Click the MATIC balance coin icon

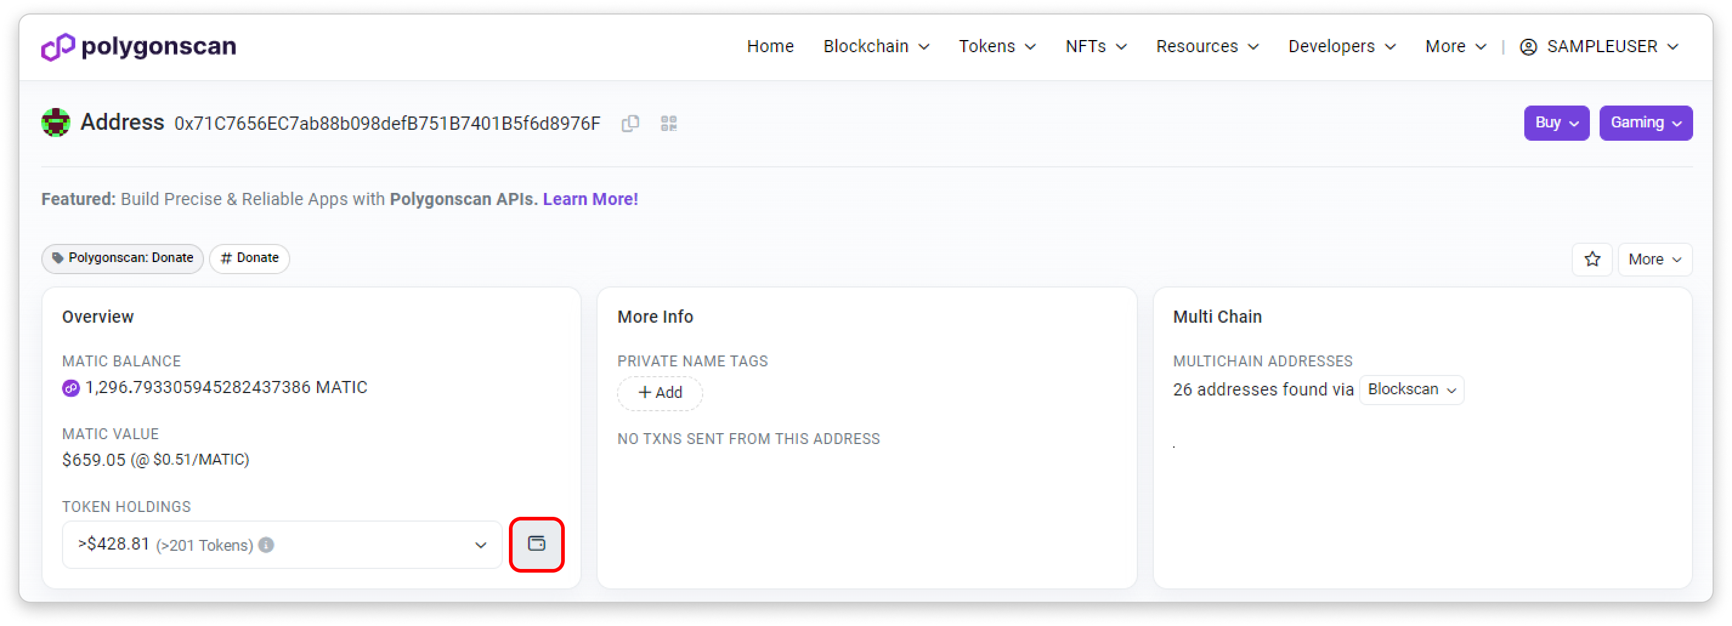point(70,388)
